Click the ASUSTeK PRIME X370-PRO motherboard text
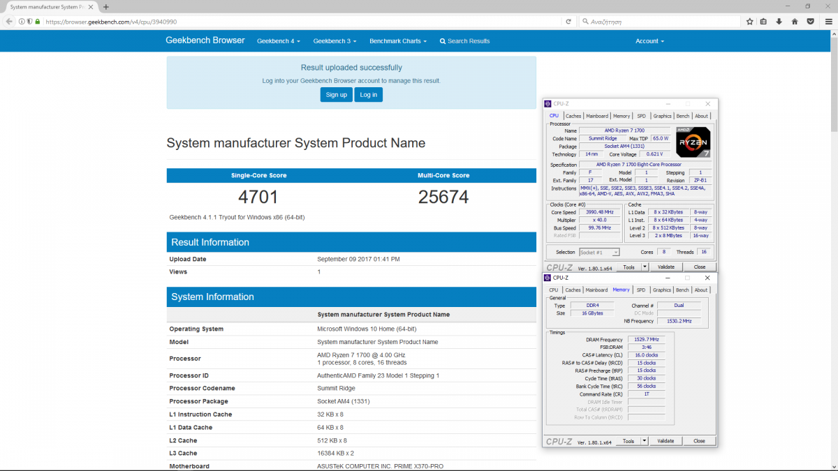838x471 pixels. point(380,466)
